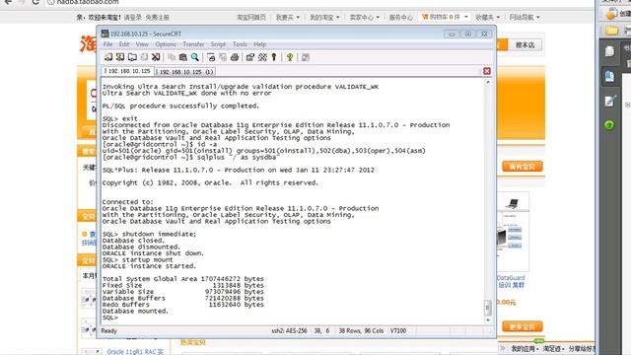Click the DataGuard product thumbnail image

tap(513, 232)
